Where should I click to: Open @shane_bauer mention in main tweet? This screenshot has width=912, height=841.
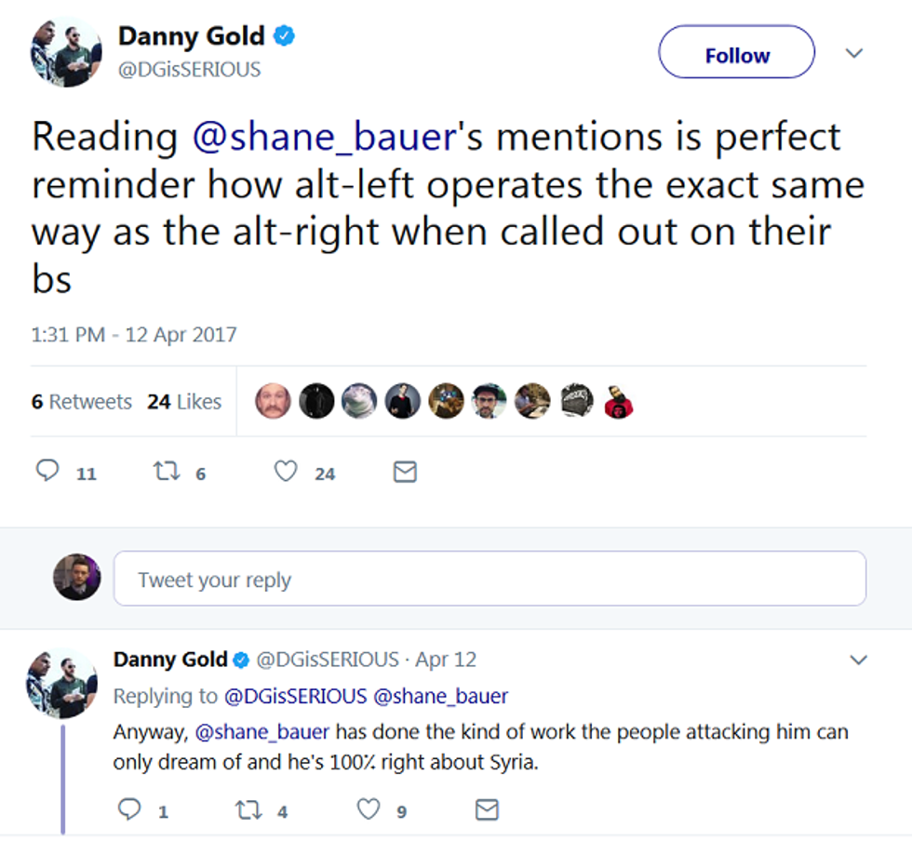click(323, 137)
